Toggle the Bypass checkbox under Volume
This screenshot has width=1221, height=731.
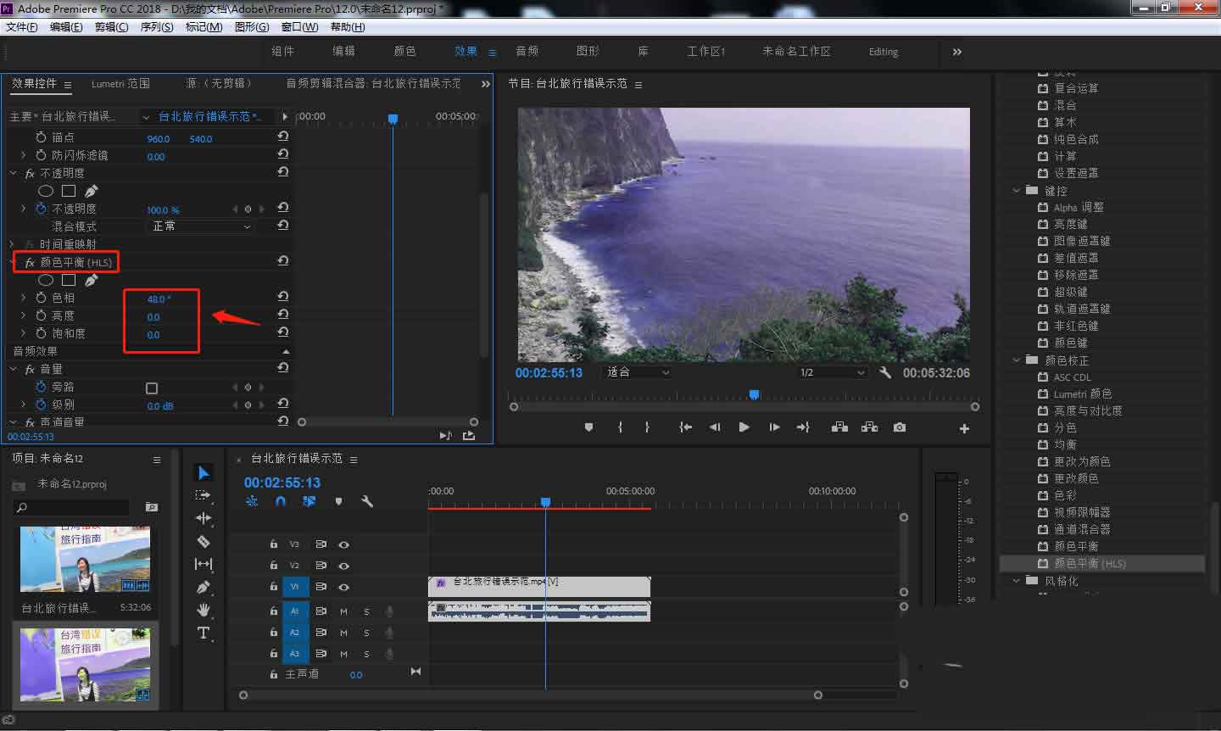pyautogui.click(x=152, y=388)
